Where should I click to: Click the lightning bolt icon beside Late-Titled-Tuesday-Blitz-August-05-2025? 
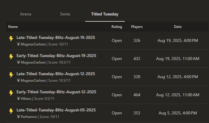pyautogui.click(x=11, y=111)
